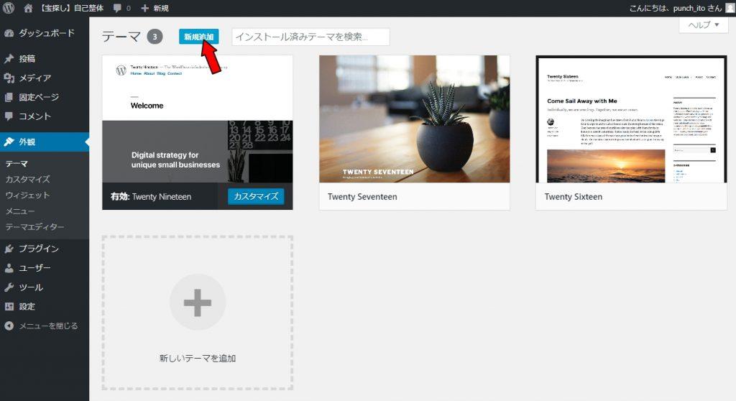Click the 設定 settings icon
This screenshot has height=401, width=736.
tap(9, 307)
